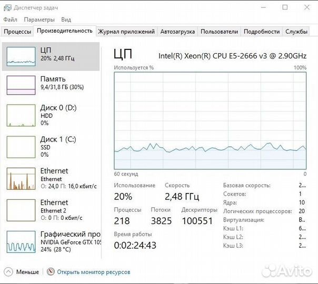Click the Меньше button label

pos(27,272)
